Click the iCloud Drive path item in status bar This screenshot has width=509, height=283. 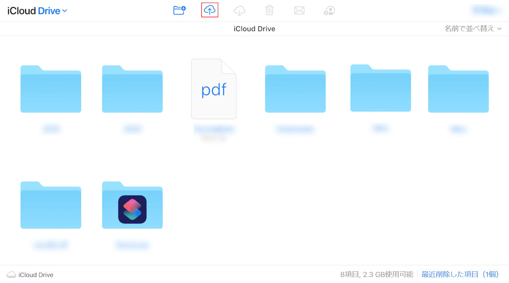pyautogui.click(x=30, y=275)
